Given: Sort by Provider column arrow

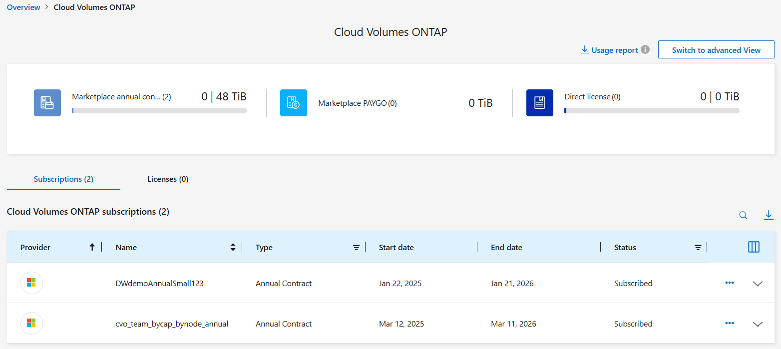Looking at the screenshot, I should (x=92, y=247).
